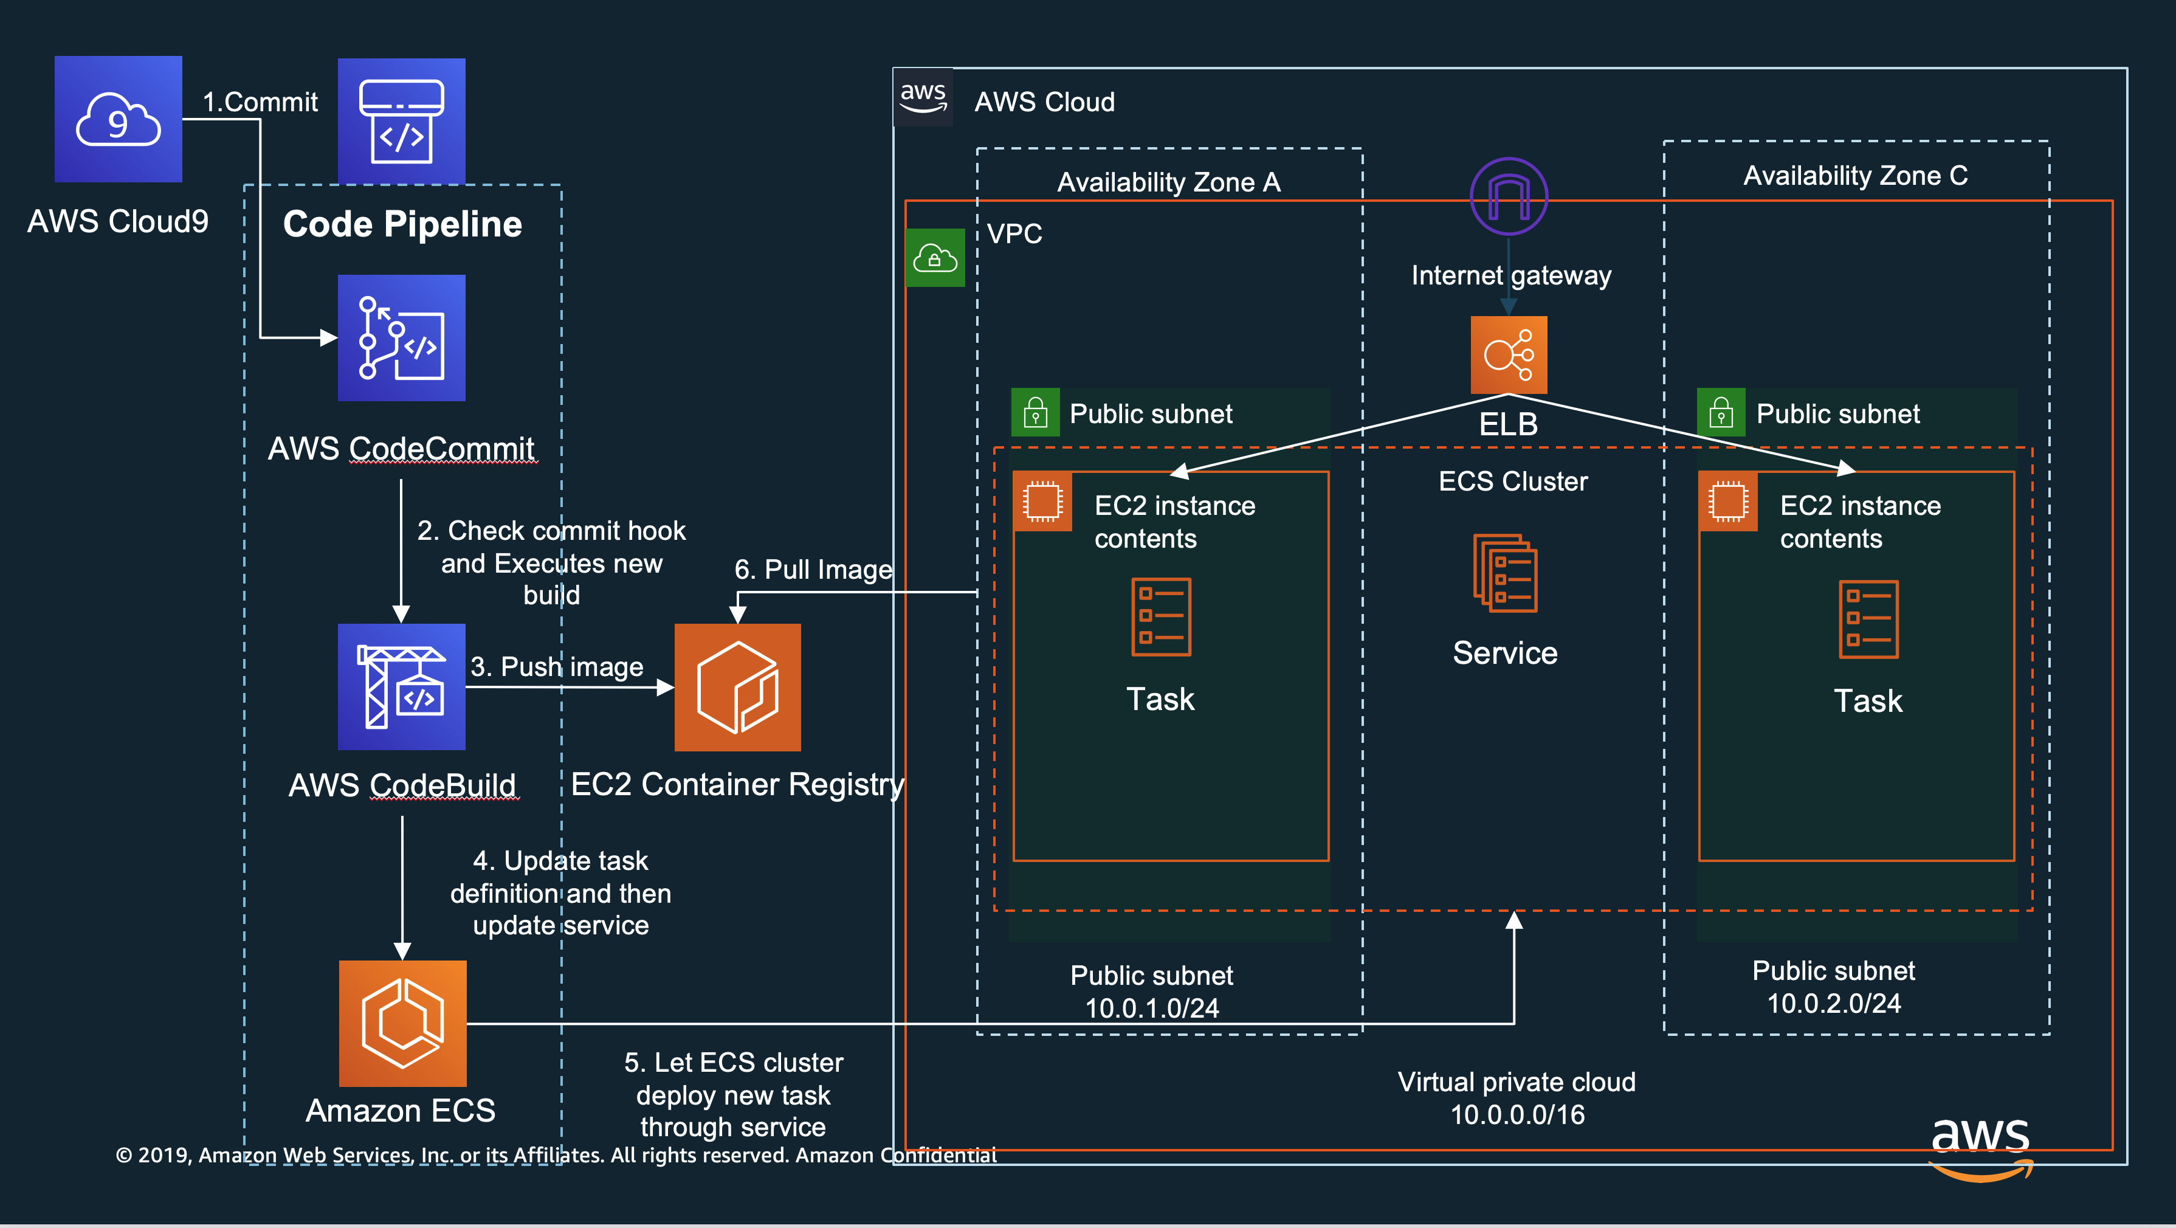Select the 'Service' label
2176x1228 pixels.
click(1506, 654)
